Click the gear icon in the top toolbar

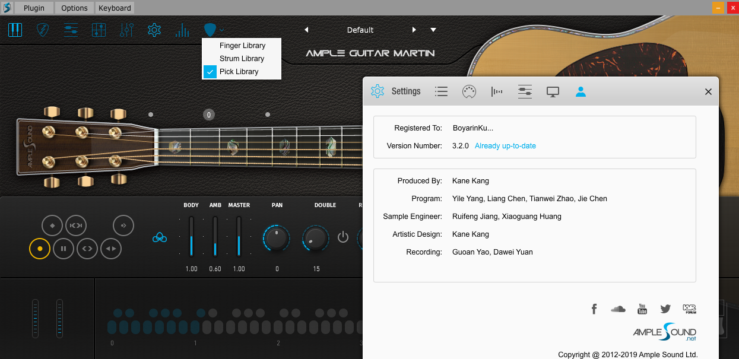click(154, 30)
